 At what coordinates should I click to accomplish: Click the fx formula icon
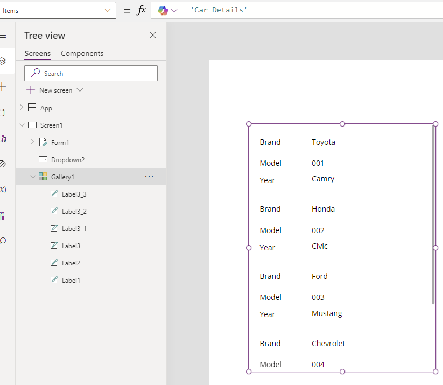tap(141, 10)
